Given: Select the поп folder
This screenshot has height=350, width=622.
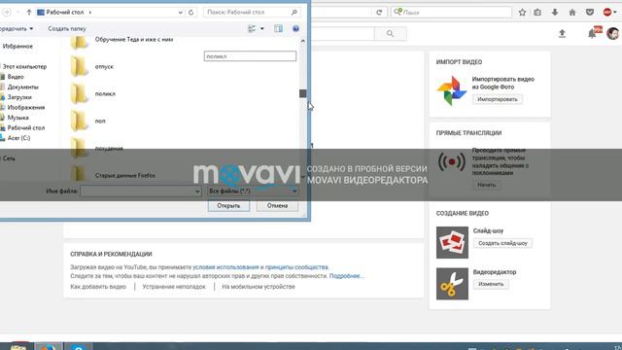Looking at the screenshot, I should tap(100, 121).
